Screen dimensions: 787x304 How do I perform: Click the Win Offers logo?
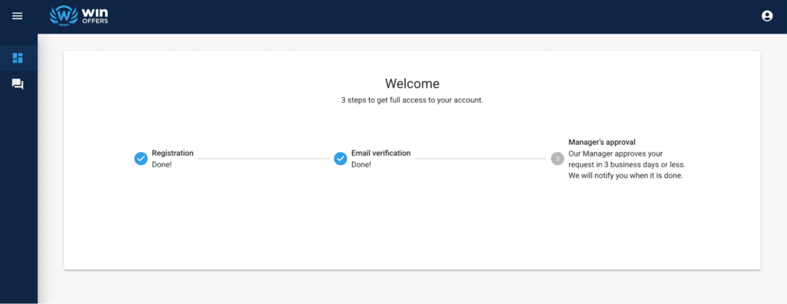pyautogui.click(x=79, y=15)
